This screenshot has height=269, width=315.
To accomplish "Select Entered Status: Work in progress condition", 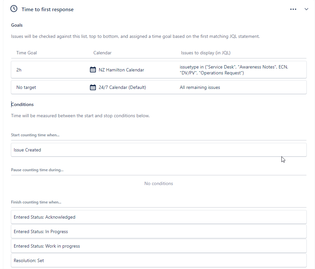I will pos(159,246).
